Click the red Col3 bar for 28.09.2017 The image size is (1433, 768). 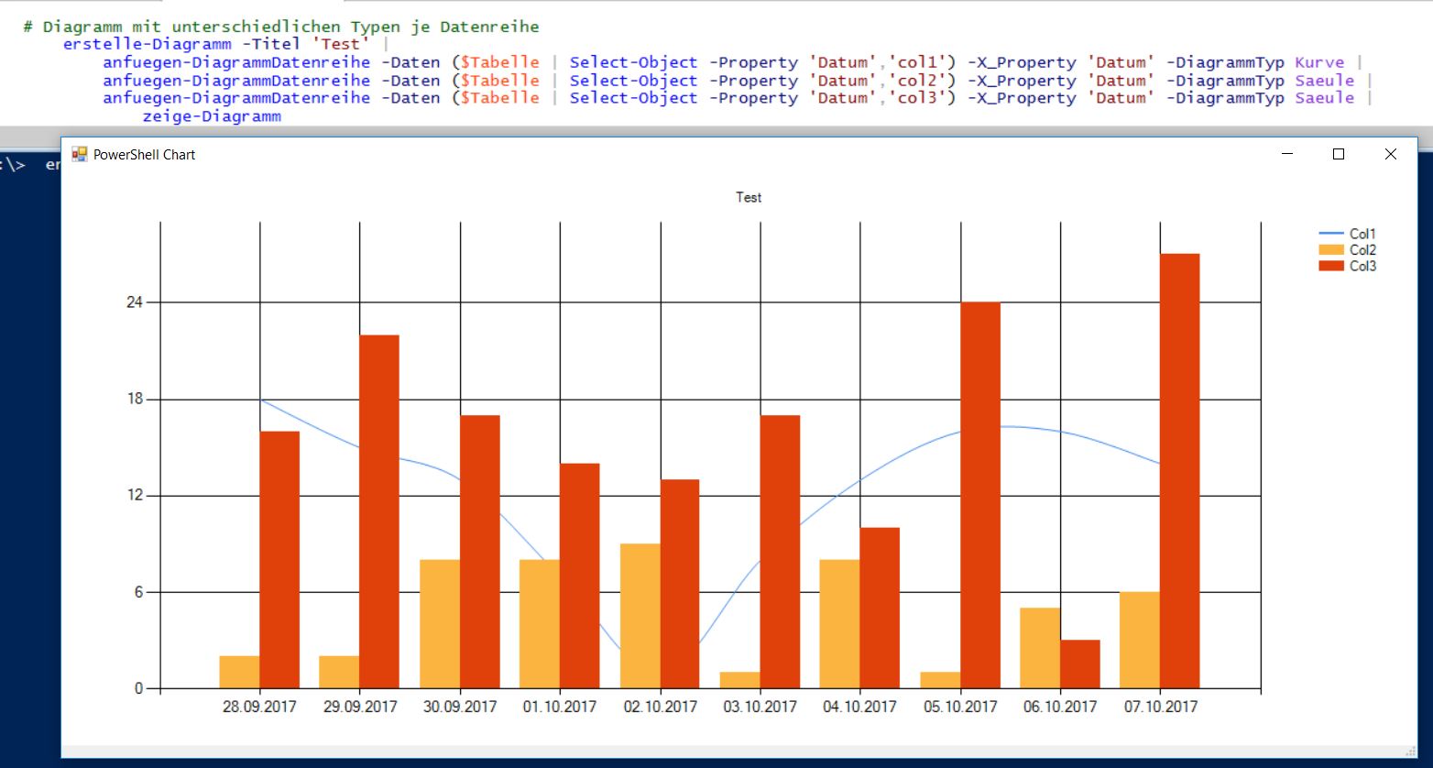(279, 560)
